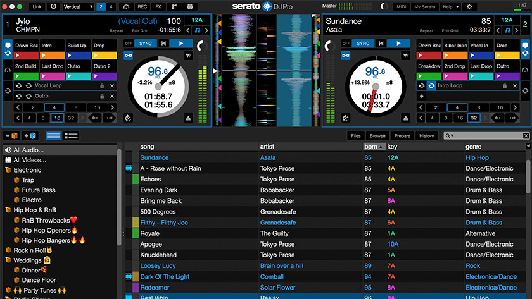532x299 pixels.
Task: Open the Help dropdown menu
Action: [x=450, y=6]
